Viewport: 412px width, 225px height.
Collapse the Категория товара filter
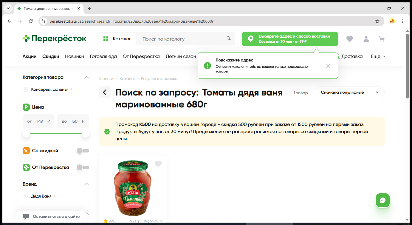(86, 77)
